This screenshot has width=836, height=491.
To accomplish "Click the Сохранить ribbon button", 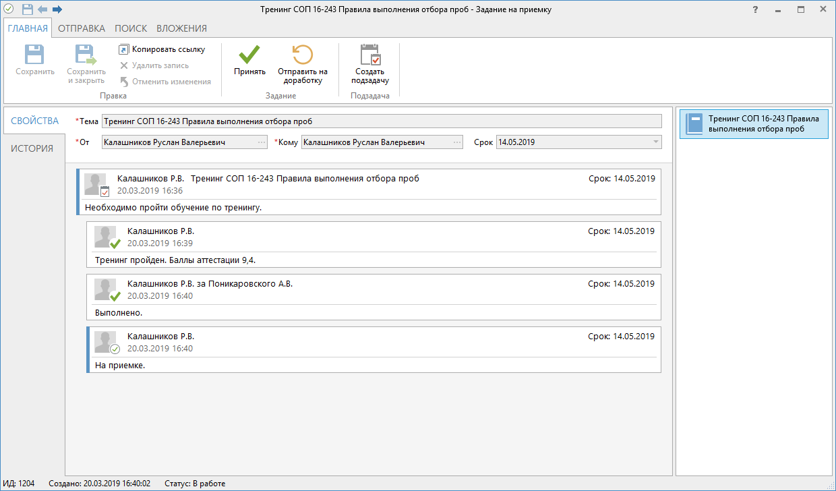I will (35, 60).
